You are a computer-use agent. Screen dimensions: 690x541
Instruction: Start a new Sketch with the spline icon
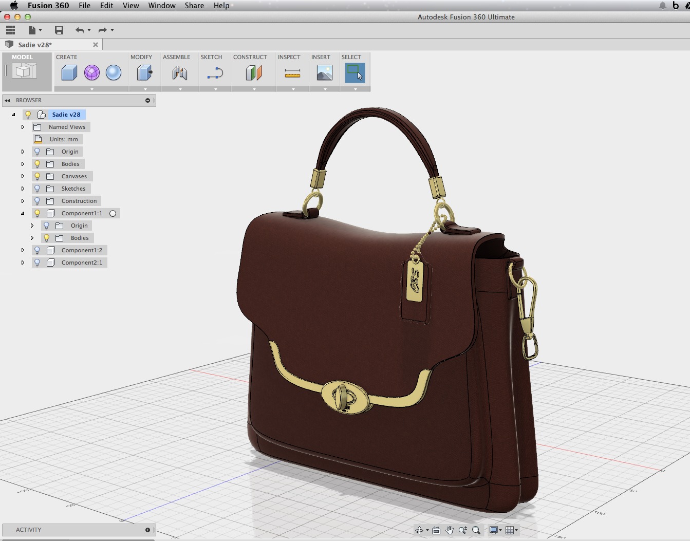click(215, 73)
